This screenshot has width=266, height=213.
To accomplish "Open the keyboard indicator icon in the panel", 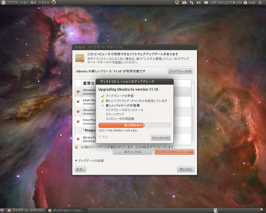I will [x=184, y=2].
